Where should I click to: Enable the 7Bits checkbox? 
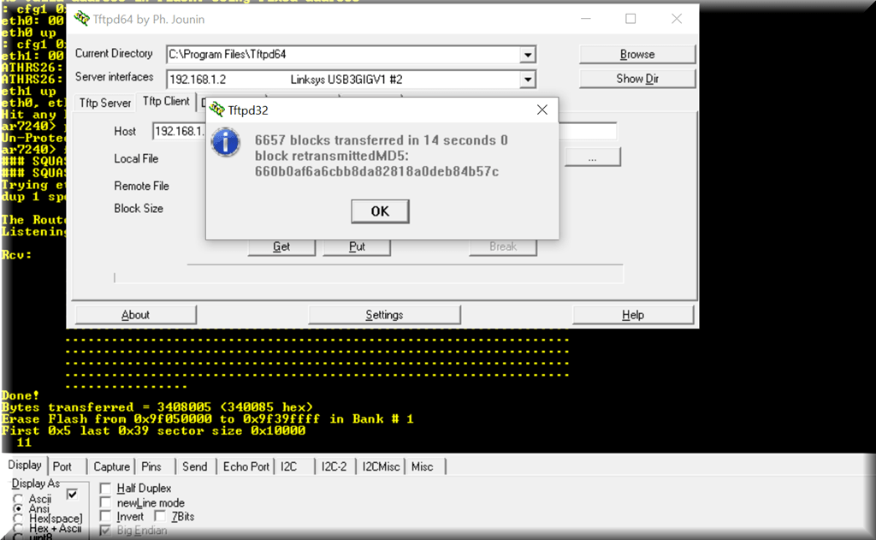pos(160,517)
